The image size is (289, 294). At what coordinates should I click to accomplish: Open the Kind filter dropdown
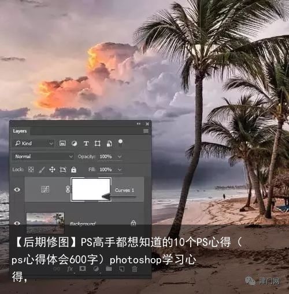click(34, 144)
